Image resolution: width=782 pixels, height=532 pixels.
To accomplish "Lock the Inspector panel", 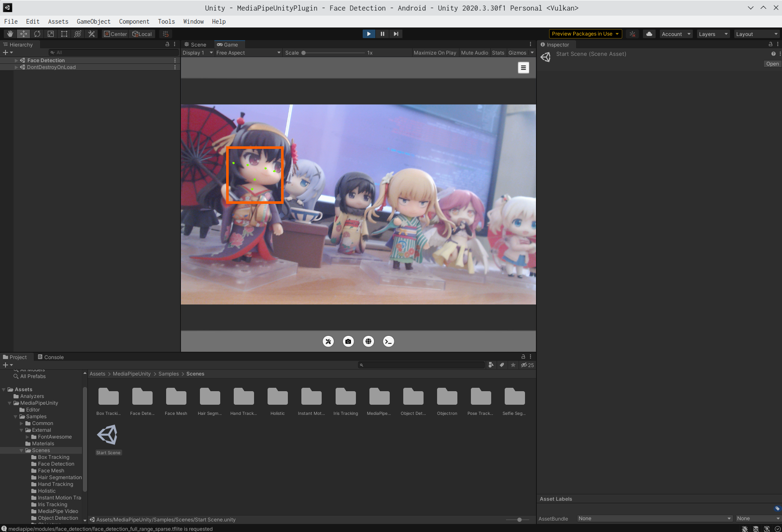I will (771, 44).
